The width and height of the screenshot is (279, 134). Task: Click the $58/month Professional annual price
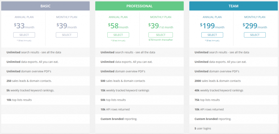[118, 26]
